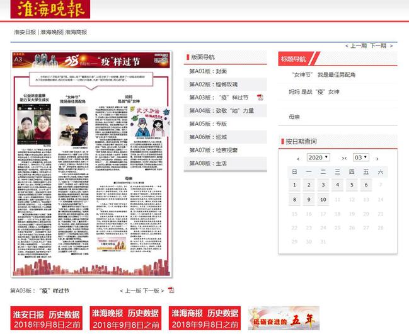
Task: Download PDF via icon below newspaper preview
Action: click(171, 291)
